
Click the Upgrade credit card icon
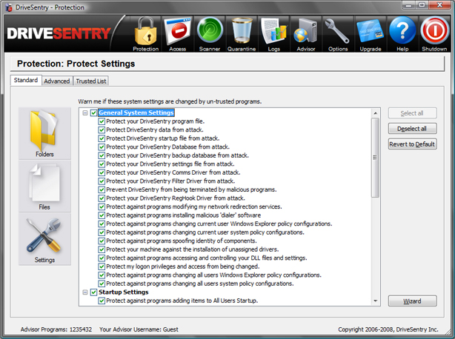coord(371,34)
